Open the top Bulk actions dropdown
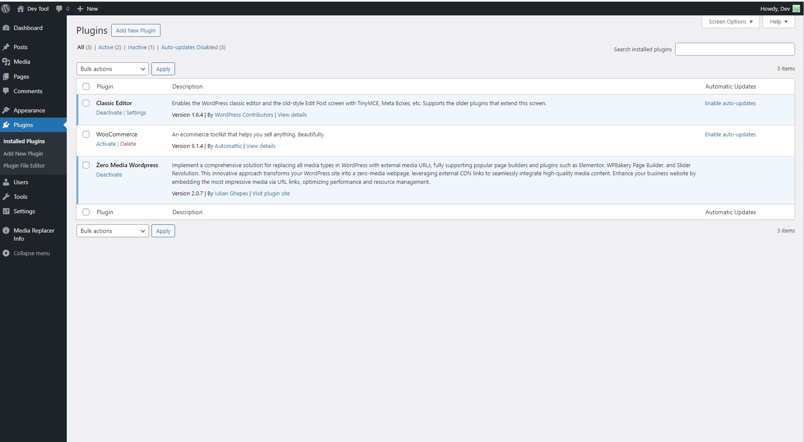Image resolution: width=804 pixels, height=442 pixels. click(x=113, y=69)
